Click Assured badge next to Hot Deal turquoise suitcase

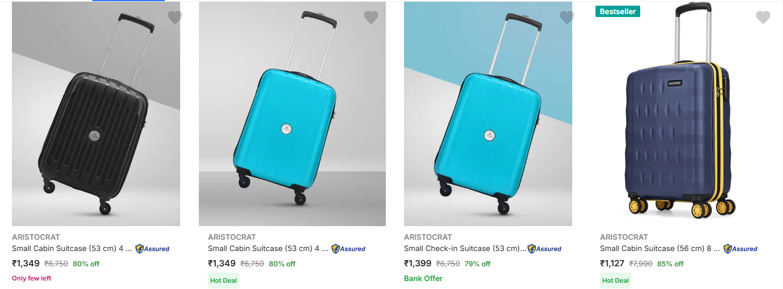348,249
